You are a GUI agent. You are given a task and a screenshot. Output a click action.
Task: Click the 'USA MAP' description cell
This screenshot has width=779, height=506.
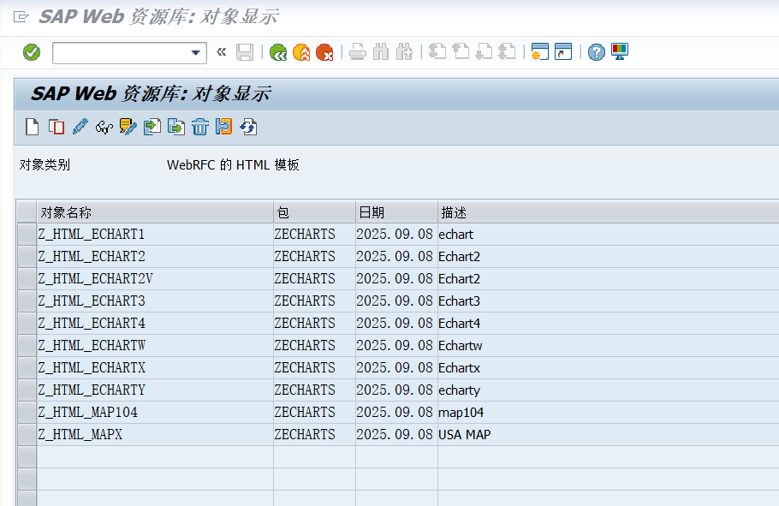click(608, 434)
